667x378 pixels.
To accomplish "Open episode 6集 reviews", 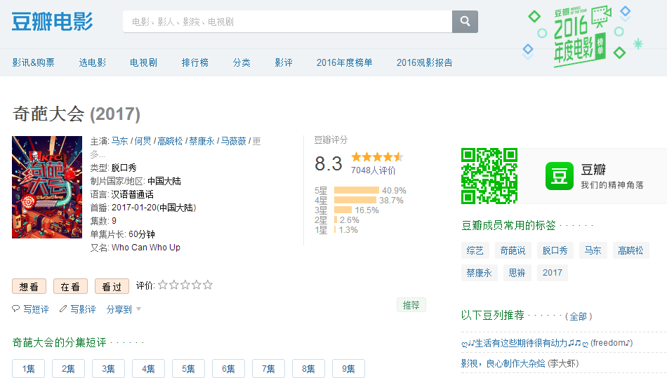I will 228,369.
